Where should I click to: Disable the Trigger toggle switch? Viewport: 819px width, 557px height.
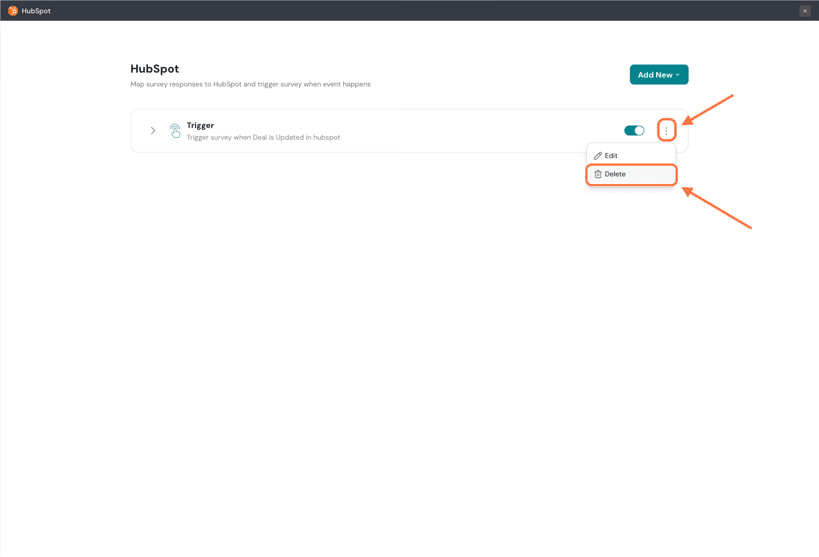coord(634,131)
